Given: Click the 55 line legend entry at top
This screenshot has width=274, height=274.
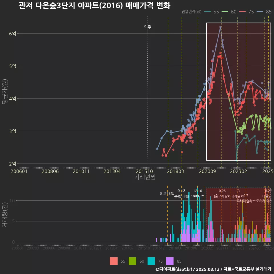Looking at the screenshot, I should 211,12.
